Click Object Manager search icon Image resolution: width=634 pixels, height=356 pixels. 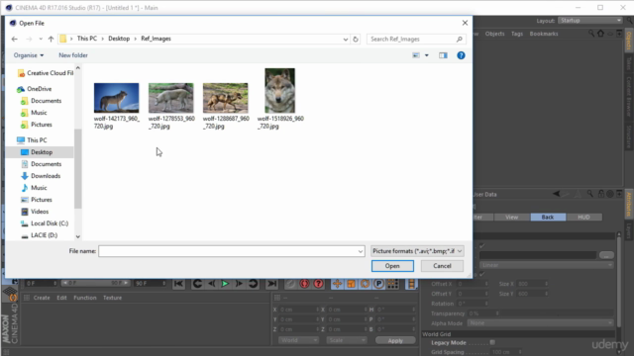coord(591,34)
